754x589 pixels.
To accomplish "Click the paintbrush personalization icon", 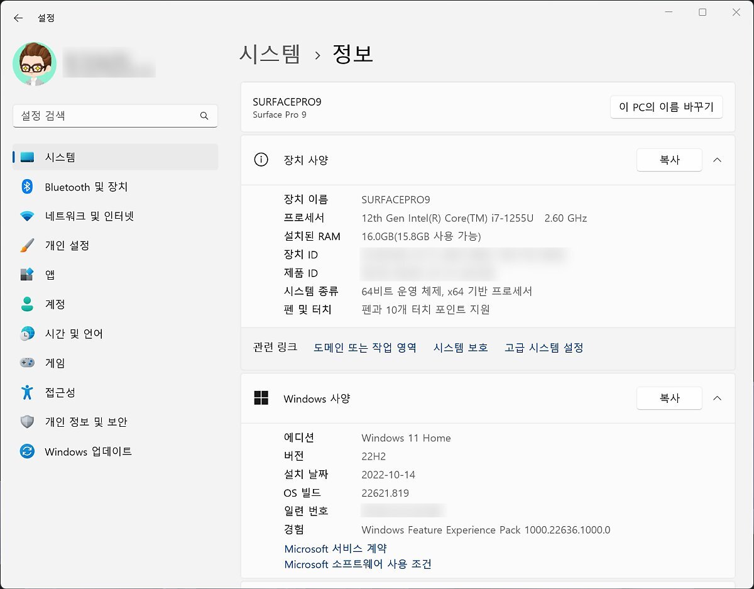I will point(27,245).
